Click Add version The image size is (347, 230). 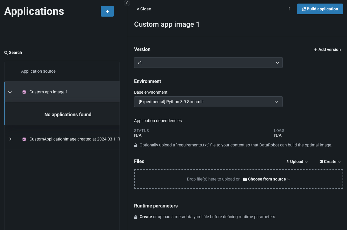327,50
